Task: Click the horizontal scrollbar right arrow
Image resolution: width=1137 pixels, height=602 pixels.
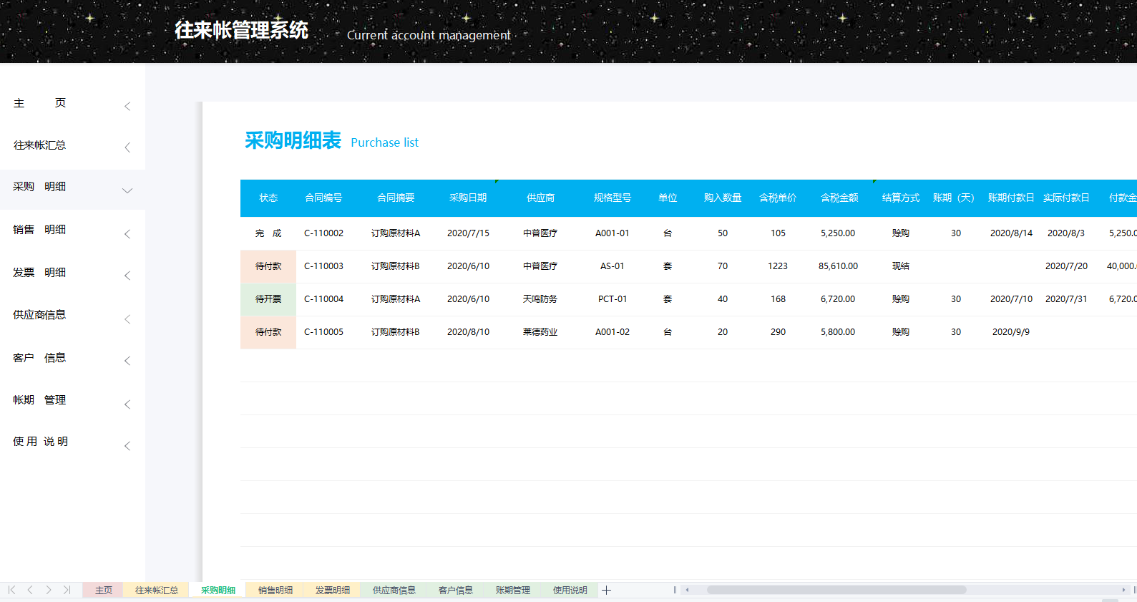Action: tap(1123, 590)
